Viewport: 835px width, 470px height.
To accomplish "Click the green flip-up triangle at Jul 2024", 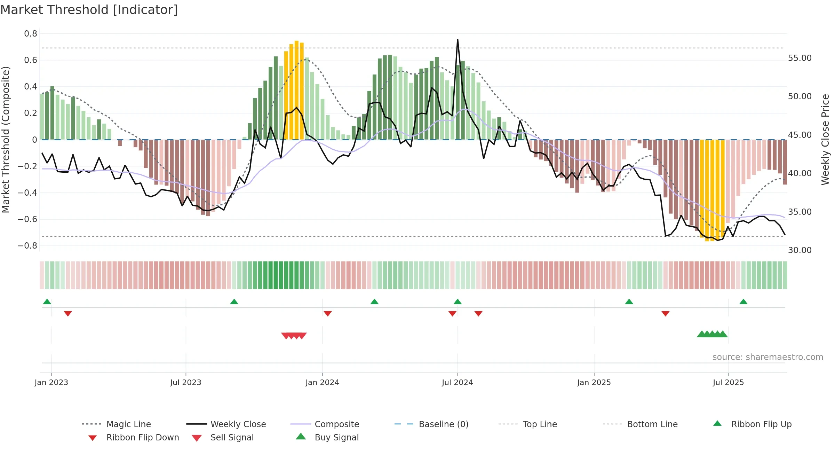I will coord(458,301).
